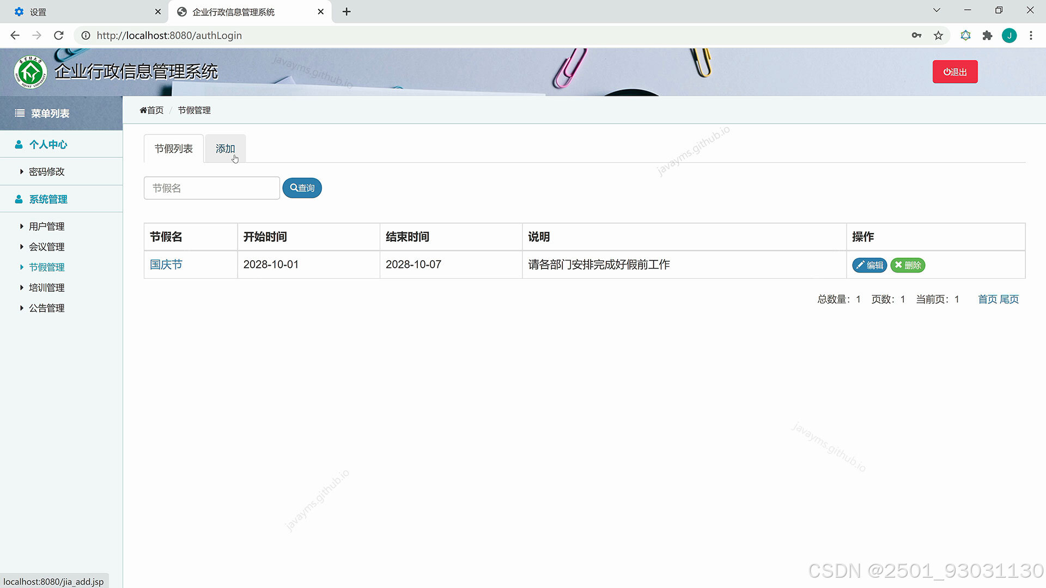Open the J profile avatar
The height and width of the screenshot is (588, 1046).
1009,35
